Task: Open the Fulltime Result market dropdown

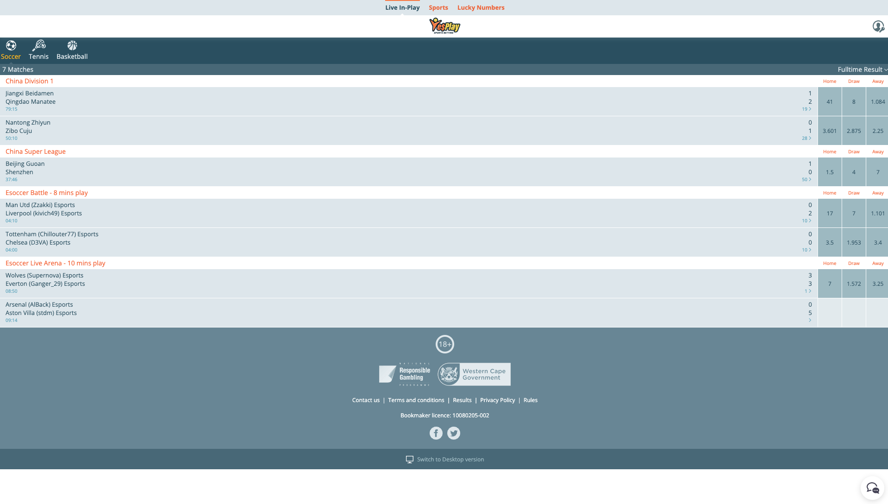Action: 863,69
